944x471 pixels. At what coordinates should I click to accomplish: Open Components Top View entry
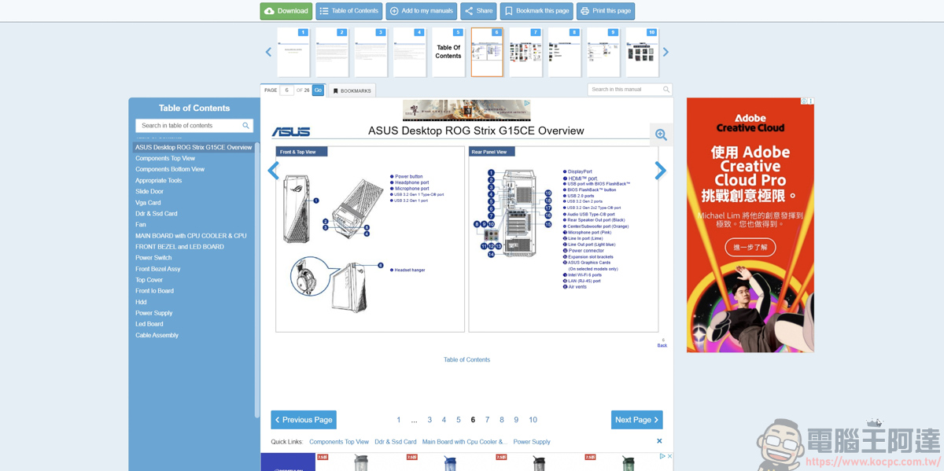pos(165,158)
